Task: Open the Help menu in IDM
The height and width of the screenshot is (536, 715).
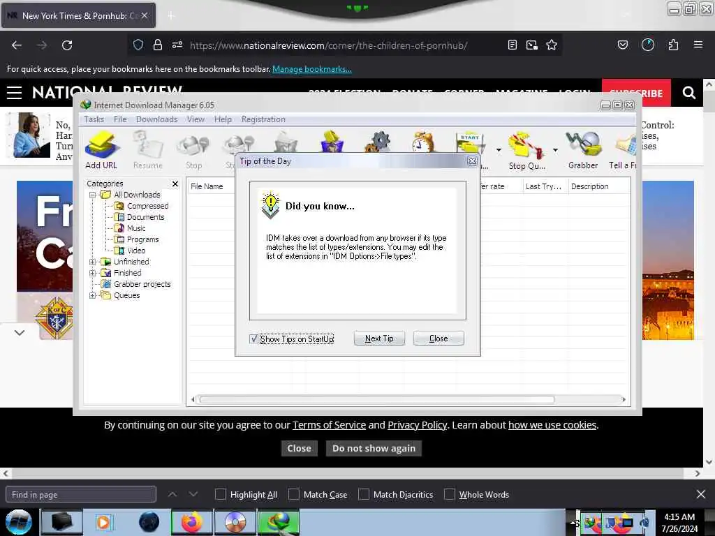Action: (223, 119)
